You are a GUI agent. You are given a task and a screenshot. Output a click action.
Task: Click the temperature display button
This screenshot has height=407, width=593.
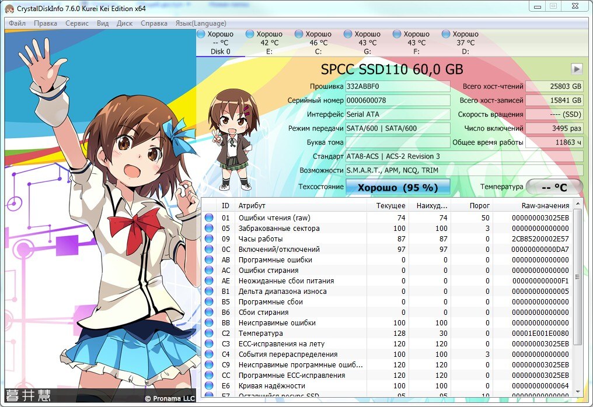pos(554,187)
